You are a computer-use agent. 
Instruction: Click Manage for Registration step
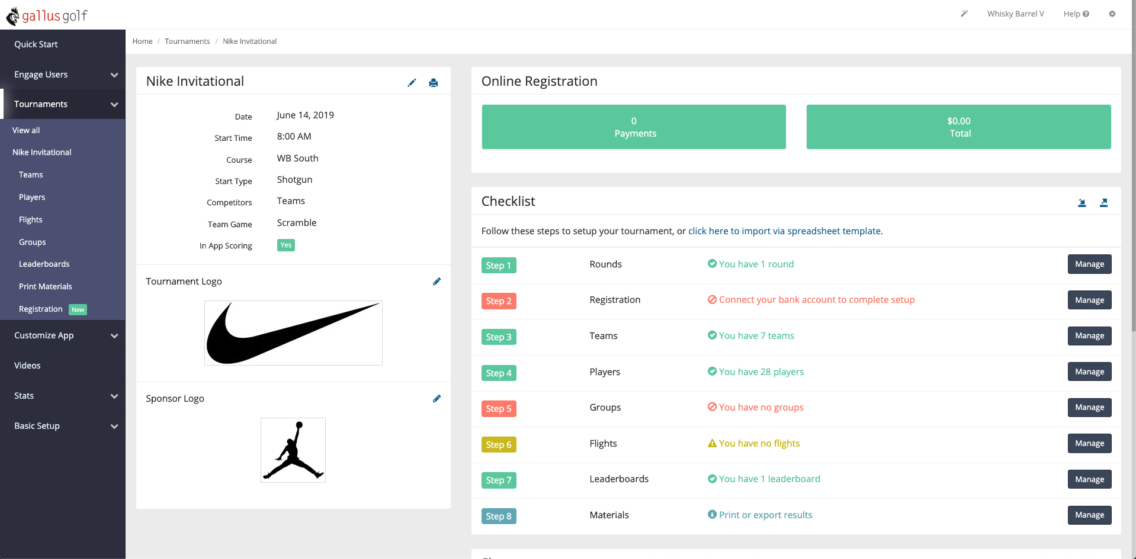[x=1089, y=300]
